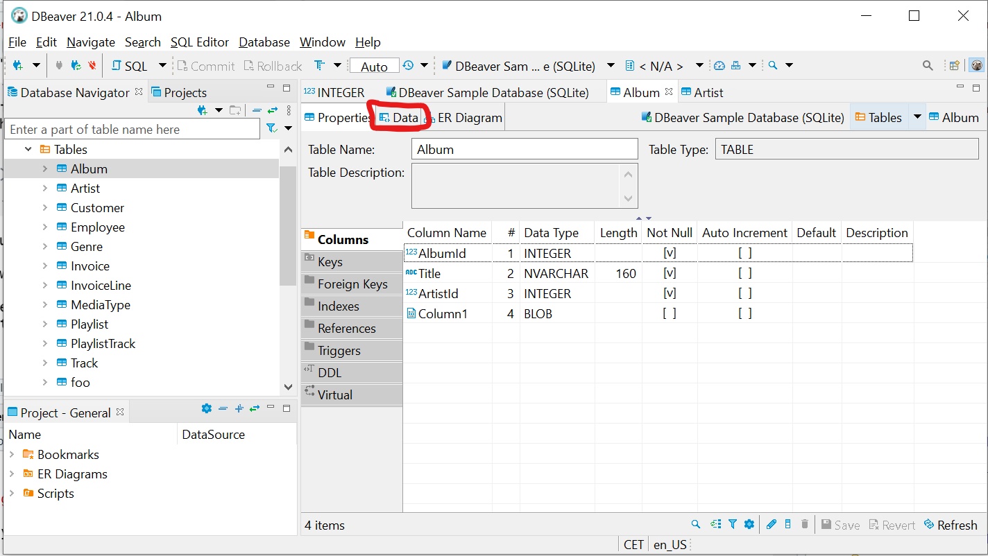988x556 pixels.
Task: Open dropdown arrow next to SQL button
Action: [162, 66]
